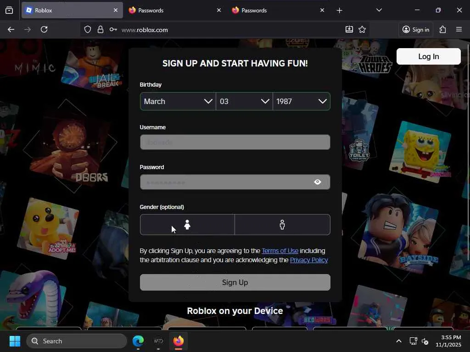Click the Log In button
The image size is (470, 352).
coord(428,56)
